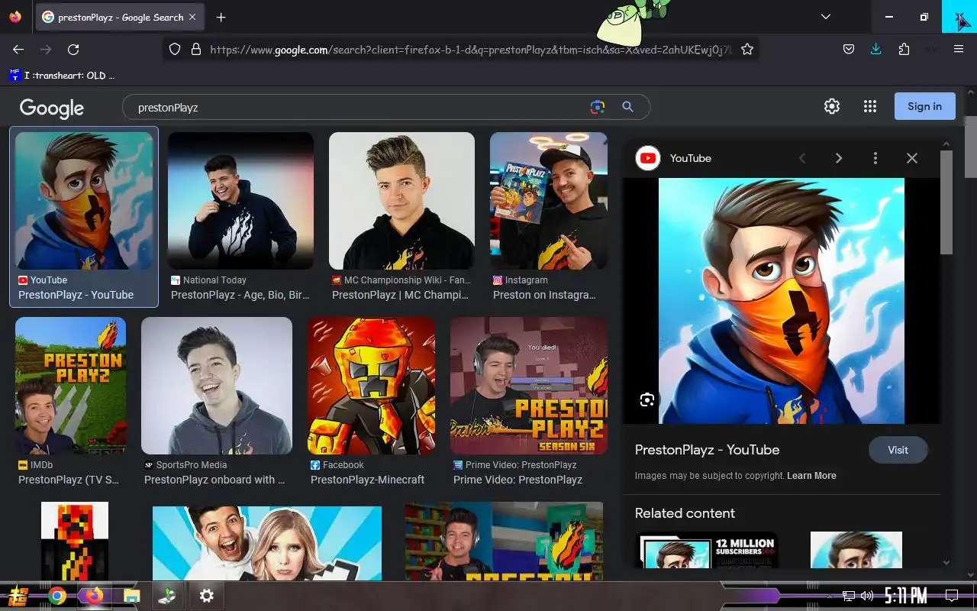Viewport: 977px width, 611px height.
Task: Open the 12 Million Subscribers related image
Action: click(x=707, y=550)
